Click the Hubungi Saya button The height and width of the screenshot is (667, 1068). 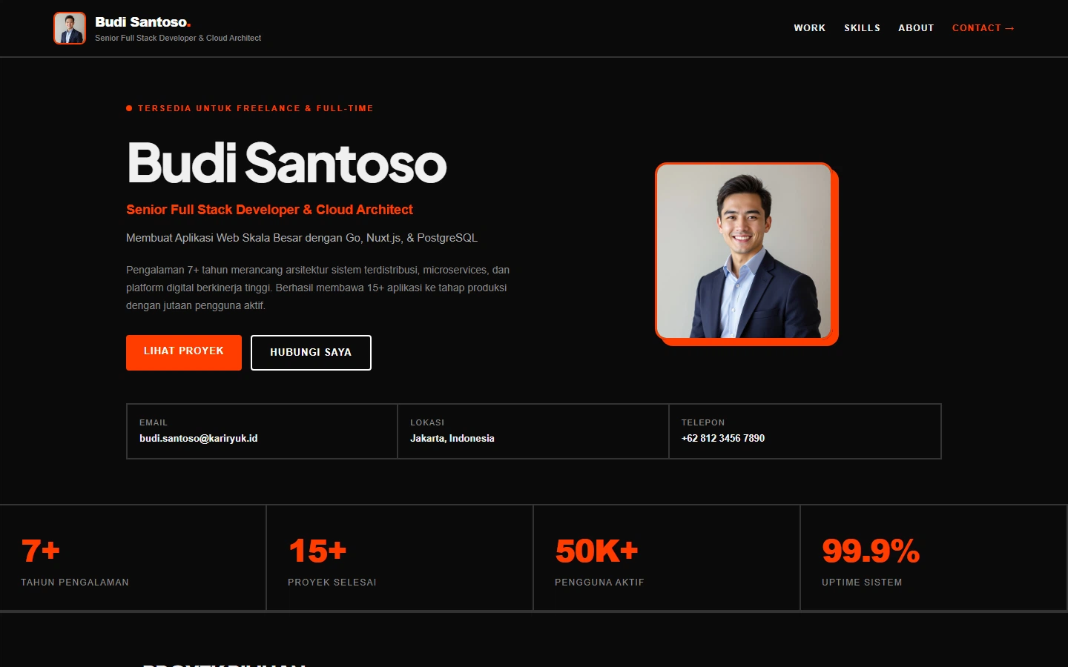click(311, 353)
